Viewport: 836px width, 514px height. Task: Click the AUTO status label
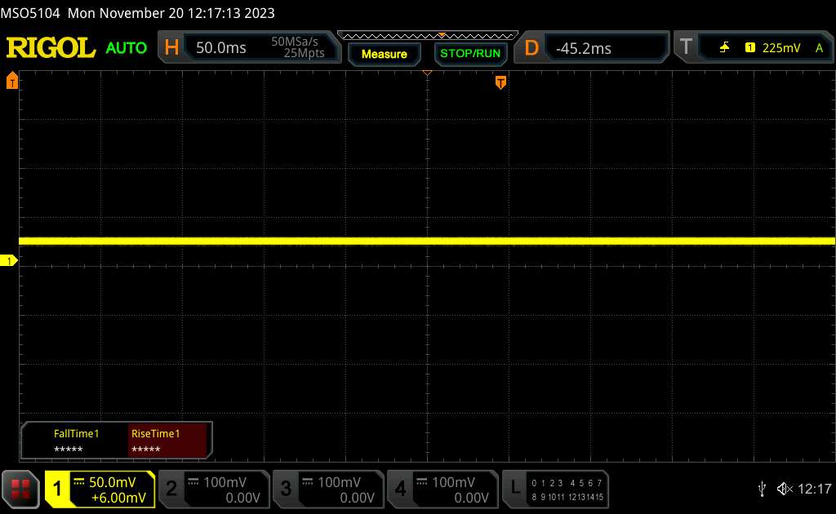pyautogui.click(x=127, y=48)
